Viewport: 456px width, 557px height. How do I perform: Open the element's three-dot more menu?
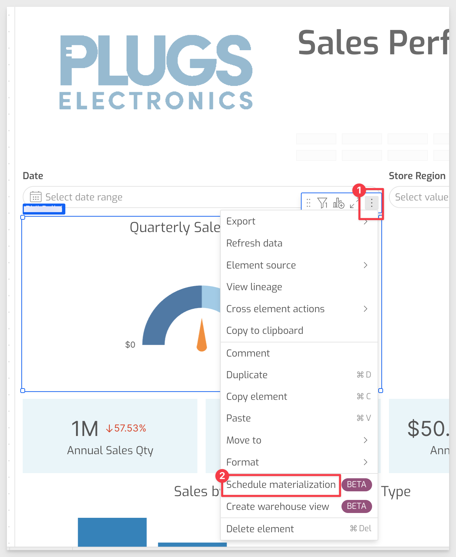pos(371,203)
